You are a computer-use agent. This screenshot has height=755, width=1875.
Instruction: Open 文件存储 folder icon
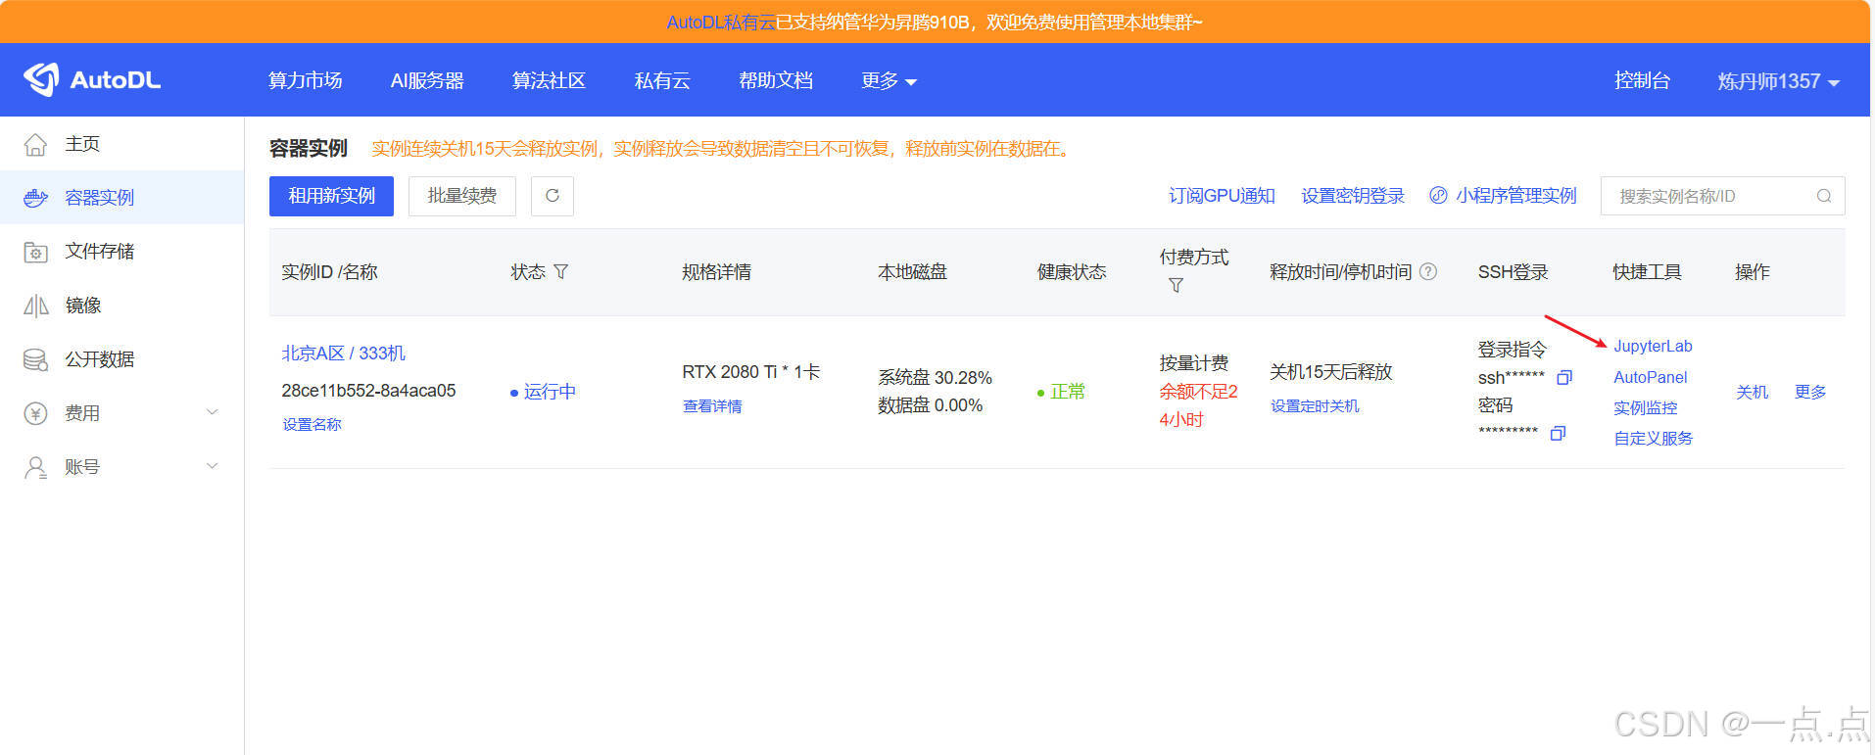[35, 252]
